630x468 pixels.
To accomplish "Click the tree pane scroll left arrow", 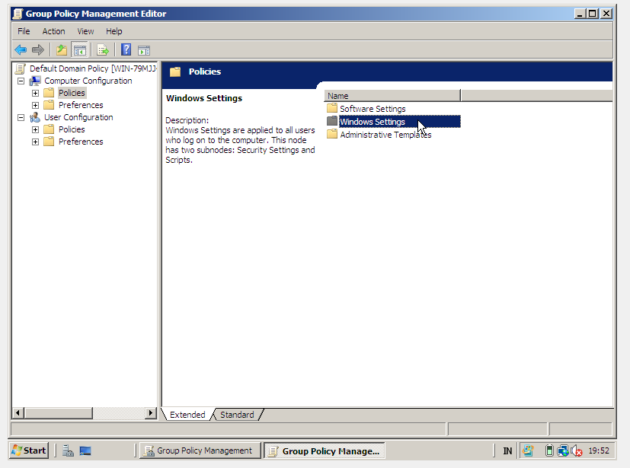I will click(18, 412).
